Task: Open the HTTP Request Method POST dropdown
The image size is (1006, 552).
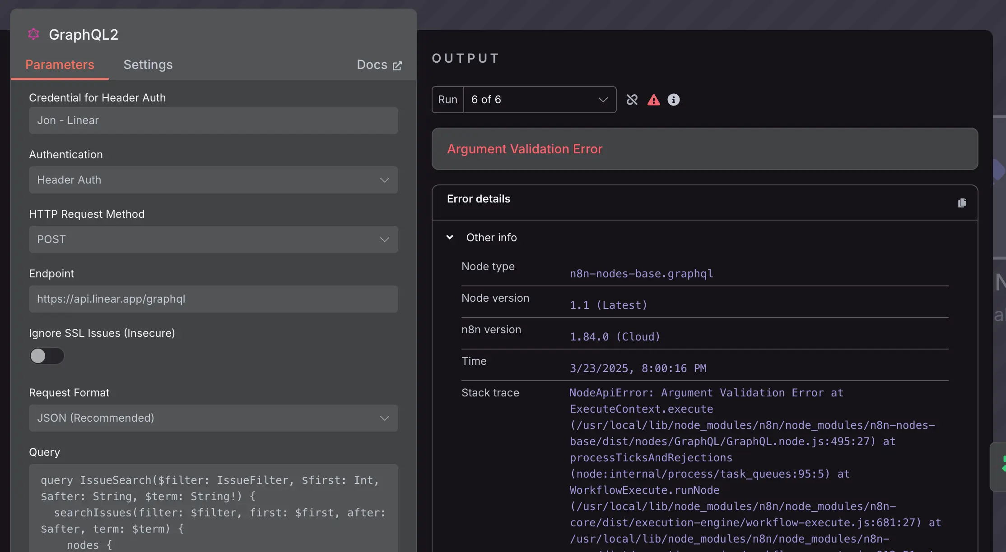Action: pyautogui.click(x=213, y=239)
